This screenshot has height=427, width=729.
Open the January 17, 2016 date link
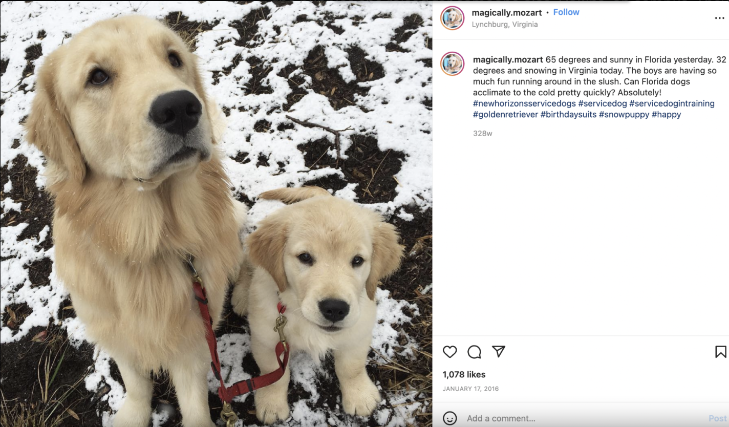(470, 389)
